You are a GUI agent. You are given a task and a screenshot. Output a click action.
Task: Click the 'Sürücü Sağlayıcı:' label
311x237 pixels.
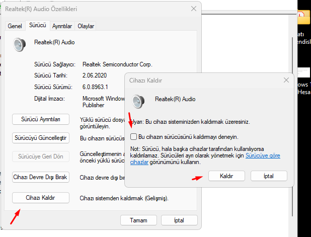click(x=55, y=64)
